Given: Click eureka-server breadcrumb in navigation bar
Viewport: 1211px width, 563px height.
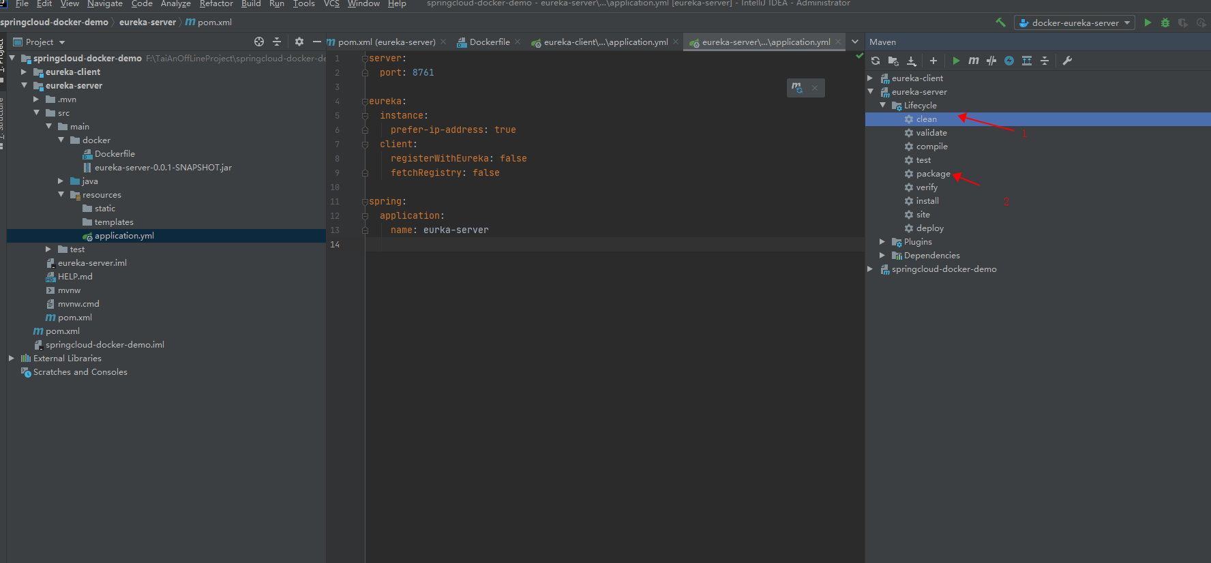Looking at the screenshot, I should click(x=147, y=22).
